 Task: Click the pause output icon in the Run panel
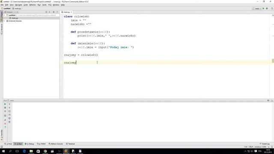(x=5, y=111)
